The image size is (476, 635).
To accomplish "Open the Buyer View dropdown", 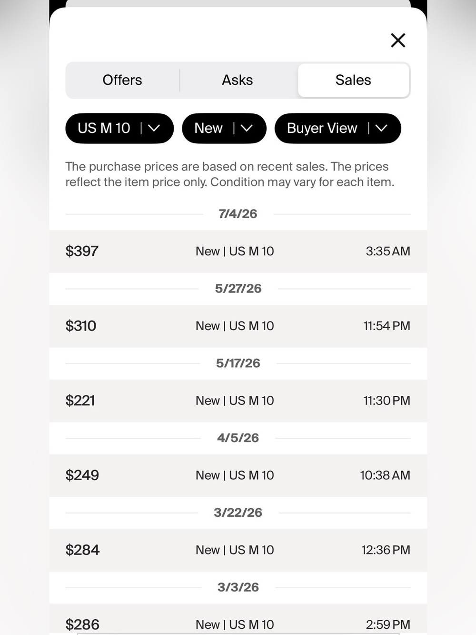I will (x=338, y=128).
